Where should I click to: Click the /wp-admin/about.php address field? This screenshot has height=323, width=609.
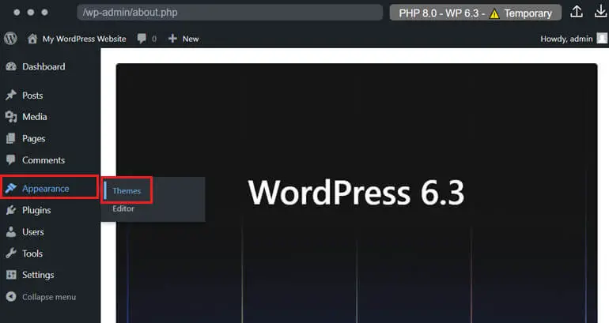coord(229,13)
